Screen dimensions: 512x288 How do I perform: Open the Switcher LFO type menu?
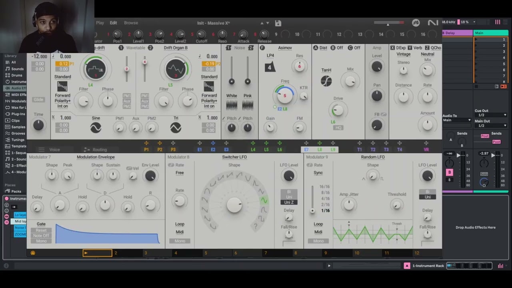tap(234, 157)
